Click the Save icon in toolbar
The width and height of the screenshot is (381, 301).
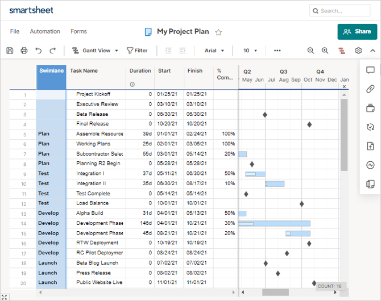(x=10, y=51)
